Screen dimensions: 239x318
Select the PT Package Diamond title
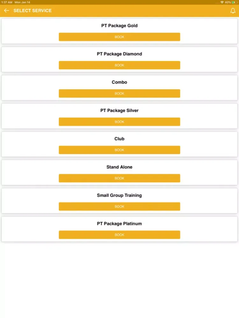pyautogui.click(x=119, y=54)
